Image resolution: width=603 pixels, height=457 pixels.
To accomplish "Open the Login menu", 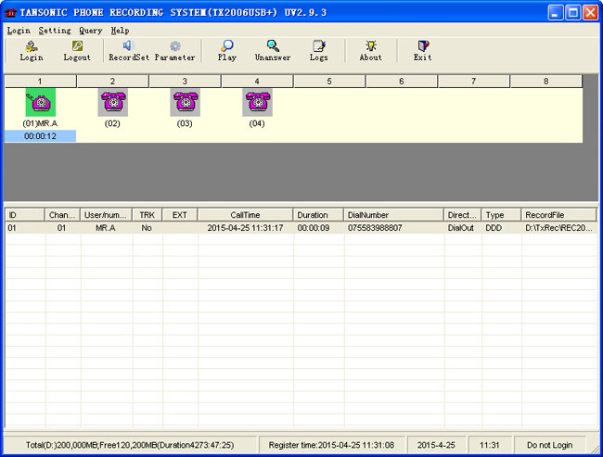I will [x=19, y=31].
